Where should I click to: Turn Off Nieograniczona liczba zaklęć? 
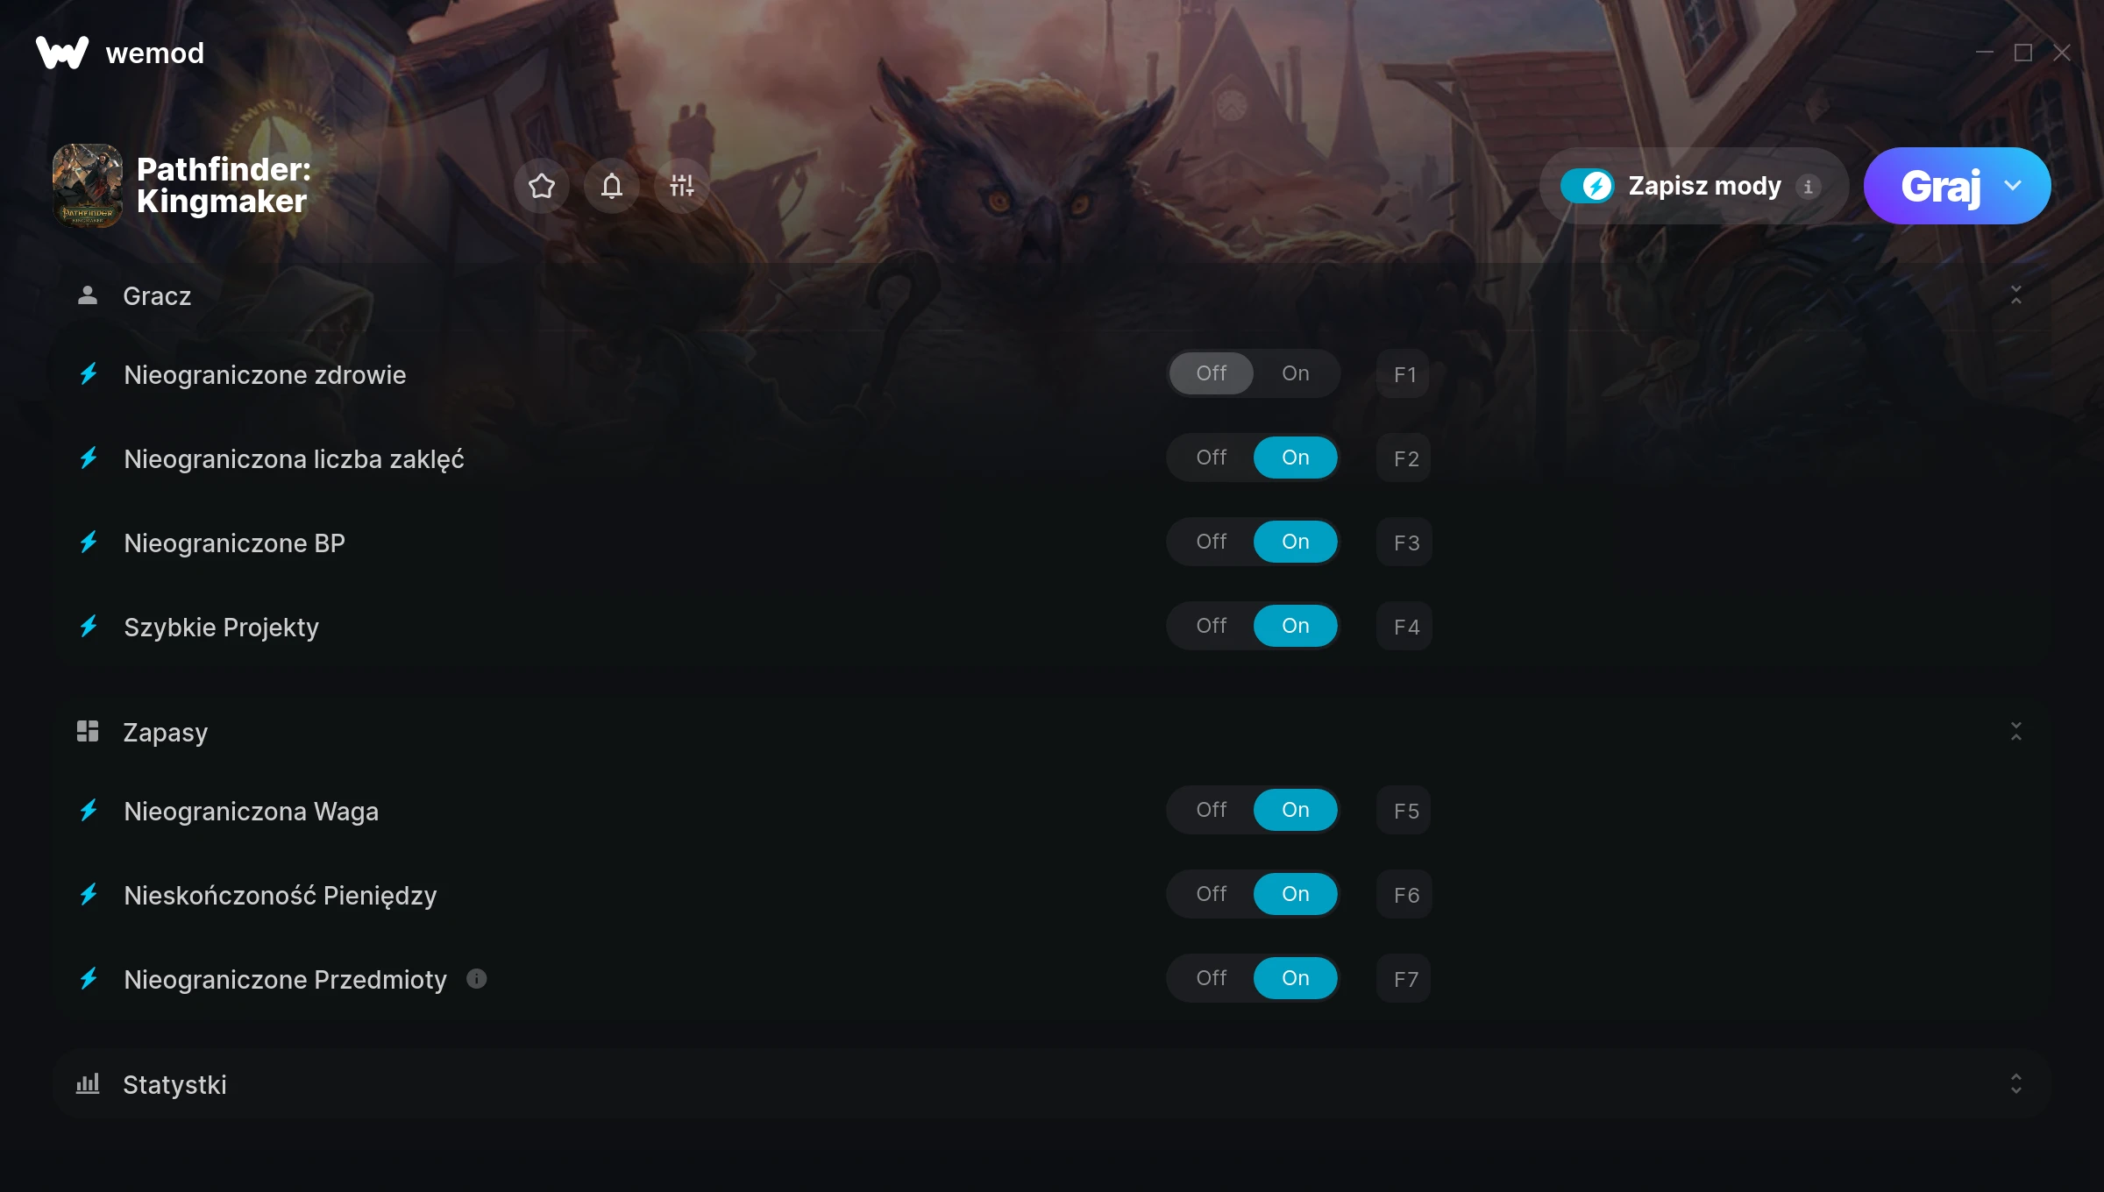pos(1212,458)
